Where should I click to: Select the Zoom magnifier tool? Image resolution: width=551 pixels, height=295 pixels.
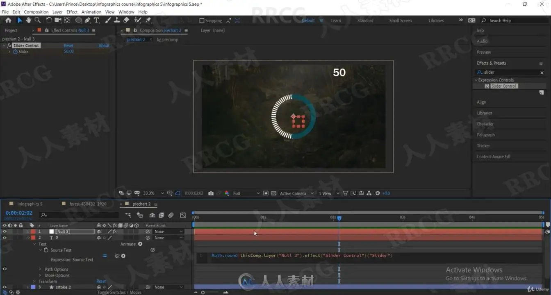38,20
